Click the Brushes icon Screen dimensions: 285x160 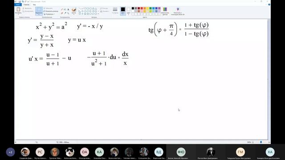(74, 9)
